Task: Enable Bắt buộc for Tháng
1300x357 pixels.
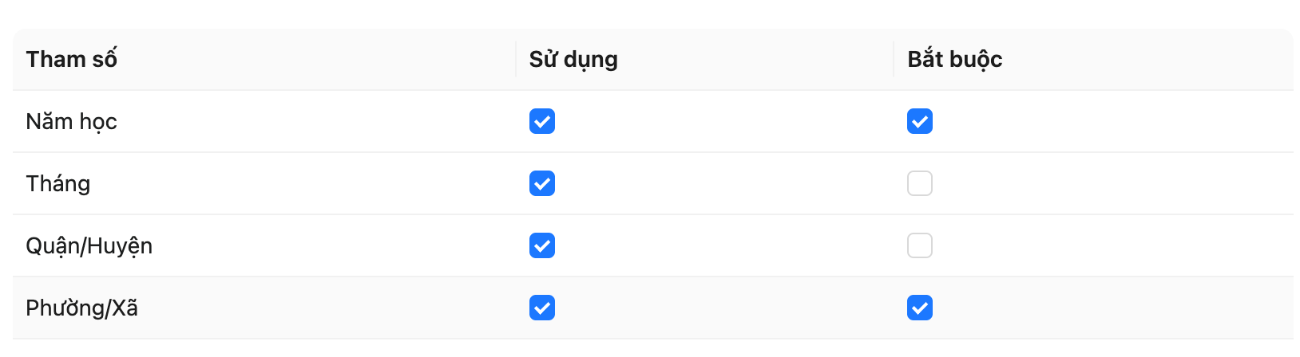Action: tap(919, 183)
